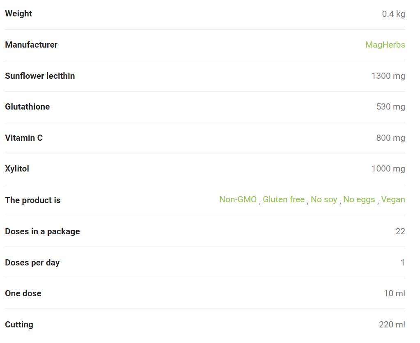
Task: Select the Xylitol row label
Action: pos(17,169)
